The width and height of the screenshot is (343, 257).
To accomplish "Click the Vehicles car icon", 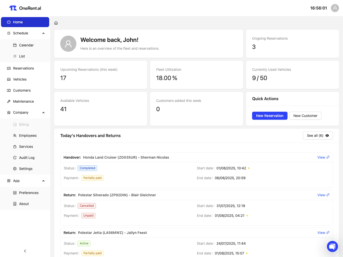I will pyautogui.click(x=9, y=79).
